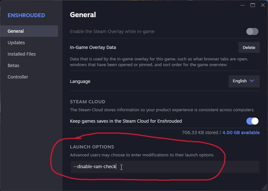Click the LAUNCH OPTIONS section heading
Screen dimensions: 268x191
click(92, 147)
